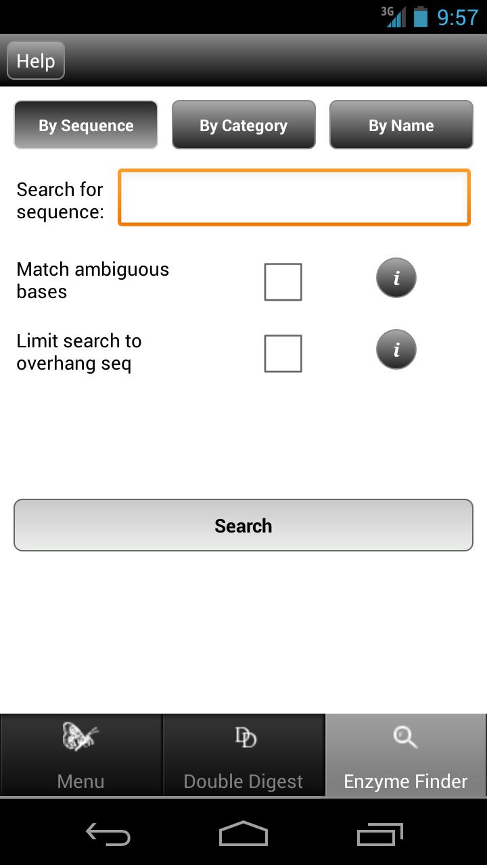The width and height of the screenshot is (487, 865).
Task: Focus the Search for sequence field
Action: [x=294, y=197]
